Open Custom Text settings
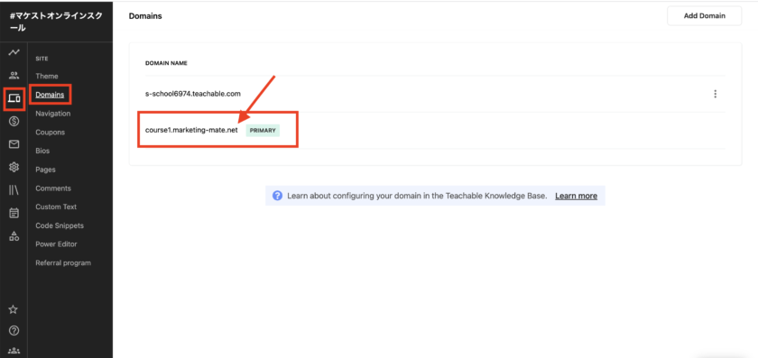Screen dimensions: 758x358 pos(56,207)
